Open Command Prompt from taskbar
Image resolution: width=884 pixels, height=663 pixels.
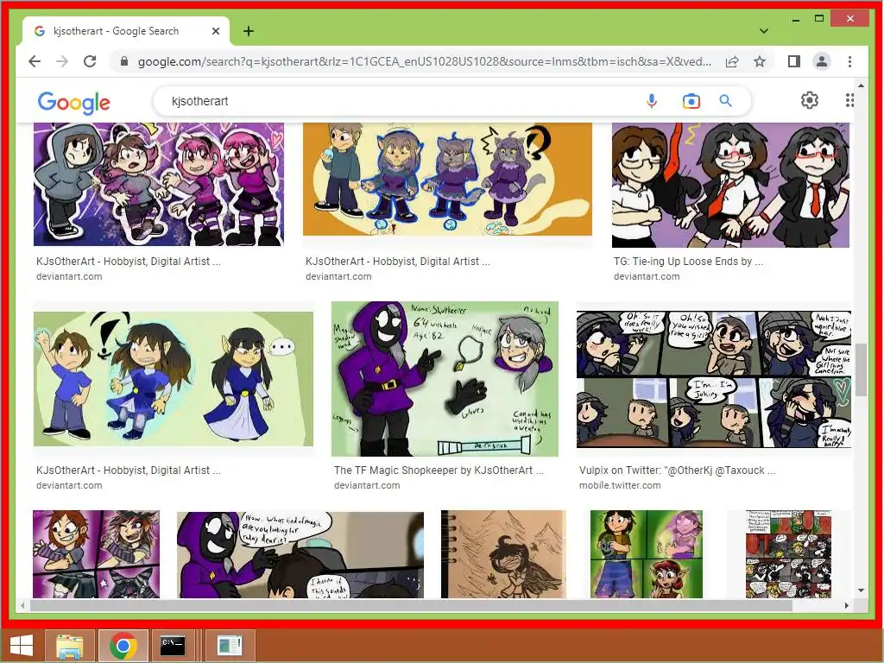tap(173, 646)
